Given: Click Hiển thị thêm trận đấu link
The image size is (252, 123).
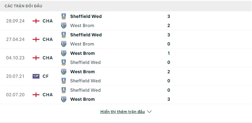Looking at the screenshot, I should tap(123, 112).
